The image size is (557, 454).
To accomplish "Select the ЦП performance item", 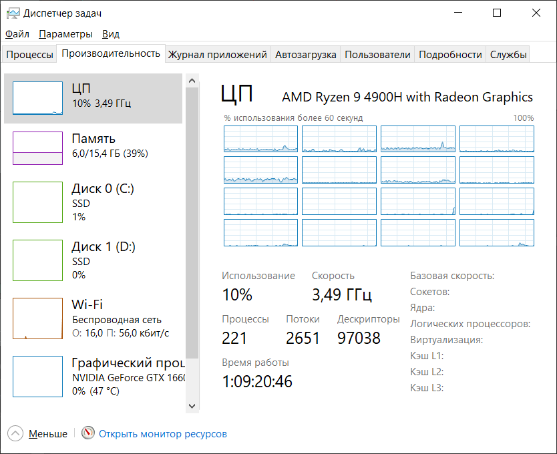I will [x=93, y=98].
